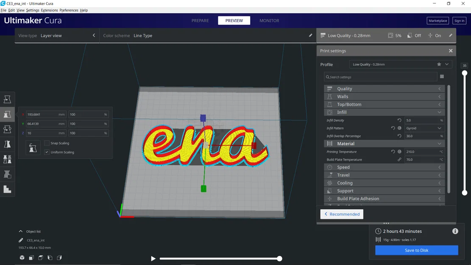The image size is (471, 265).
Task: Click the color scheme edit pencil icon
Action: tap(310, 36)
